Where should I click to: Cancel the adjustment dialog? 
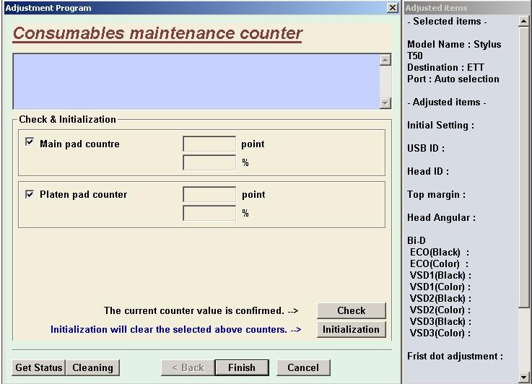(x=303, y=367)
